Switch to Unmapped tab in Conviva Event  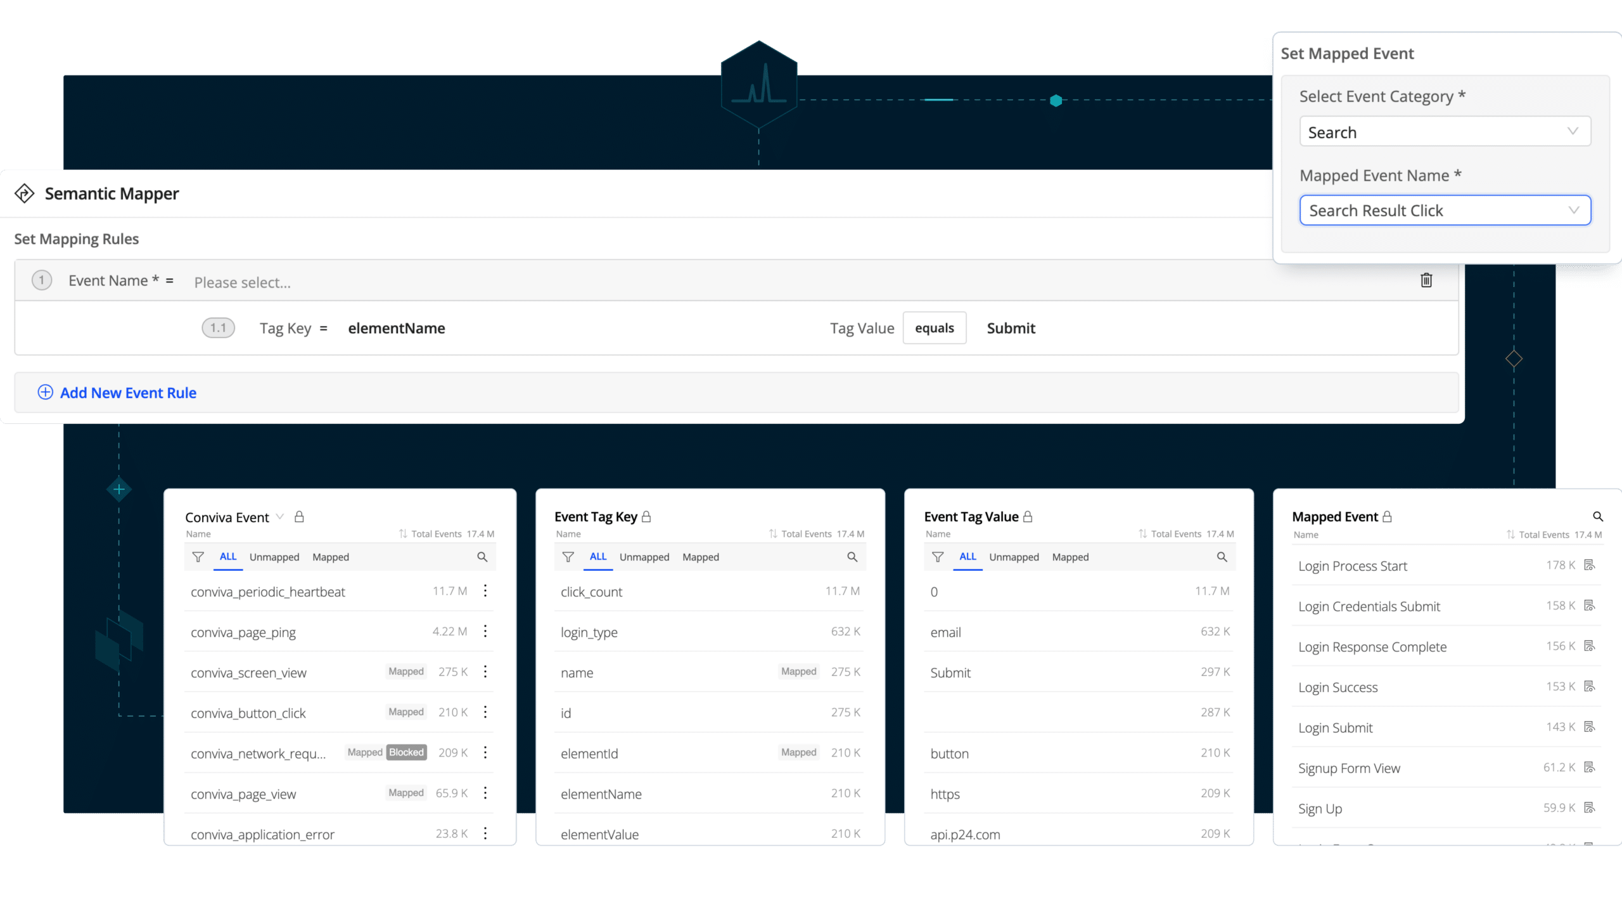coord(274,557)
